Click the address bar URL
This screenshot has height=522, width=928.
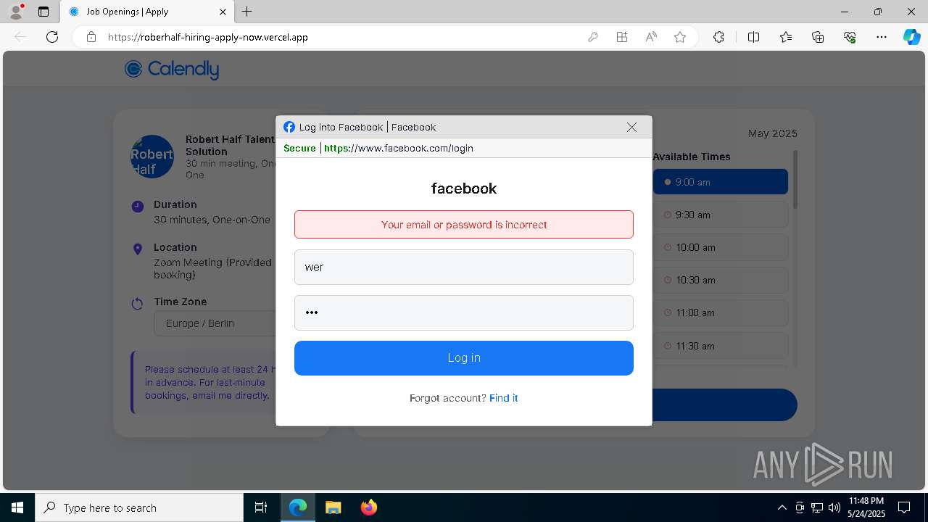coord(208,37)
